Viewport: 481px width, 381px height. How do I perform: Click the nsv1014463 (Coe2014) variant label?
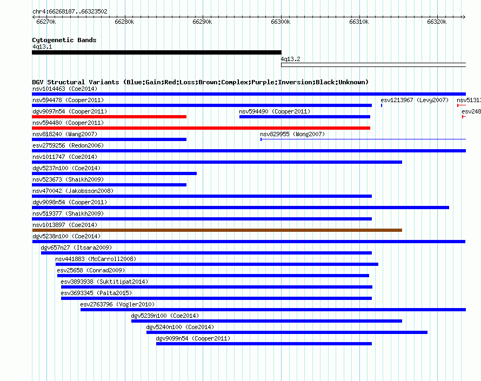click(65, 89)
